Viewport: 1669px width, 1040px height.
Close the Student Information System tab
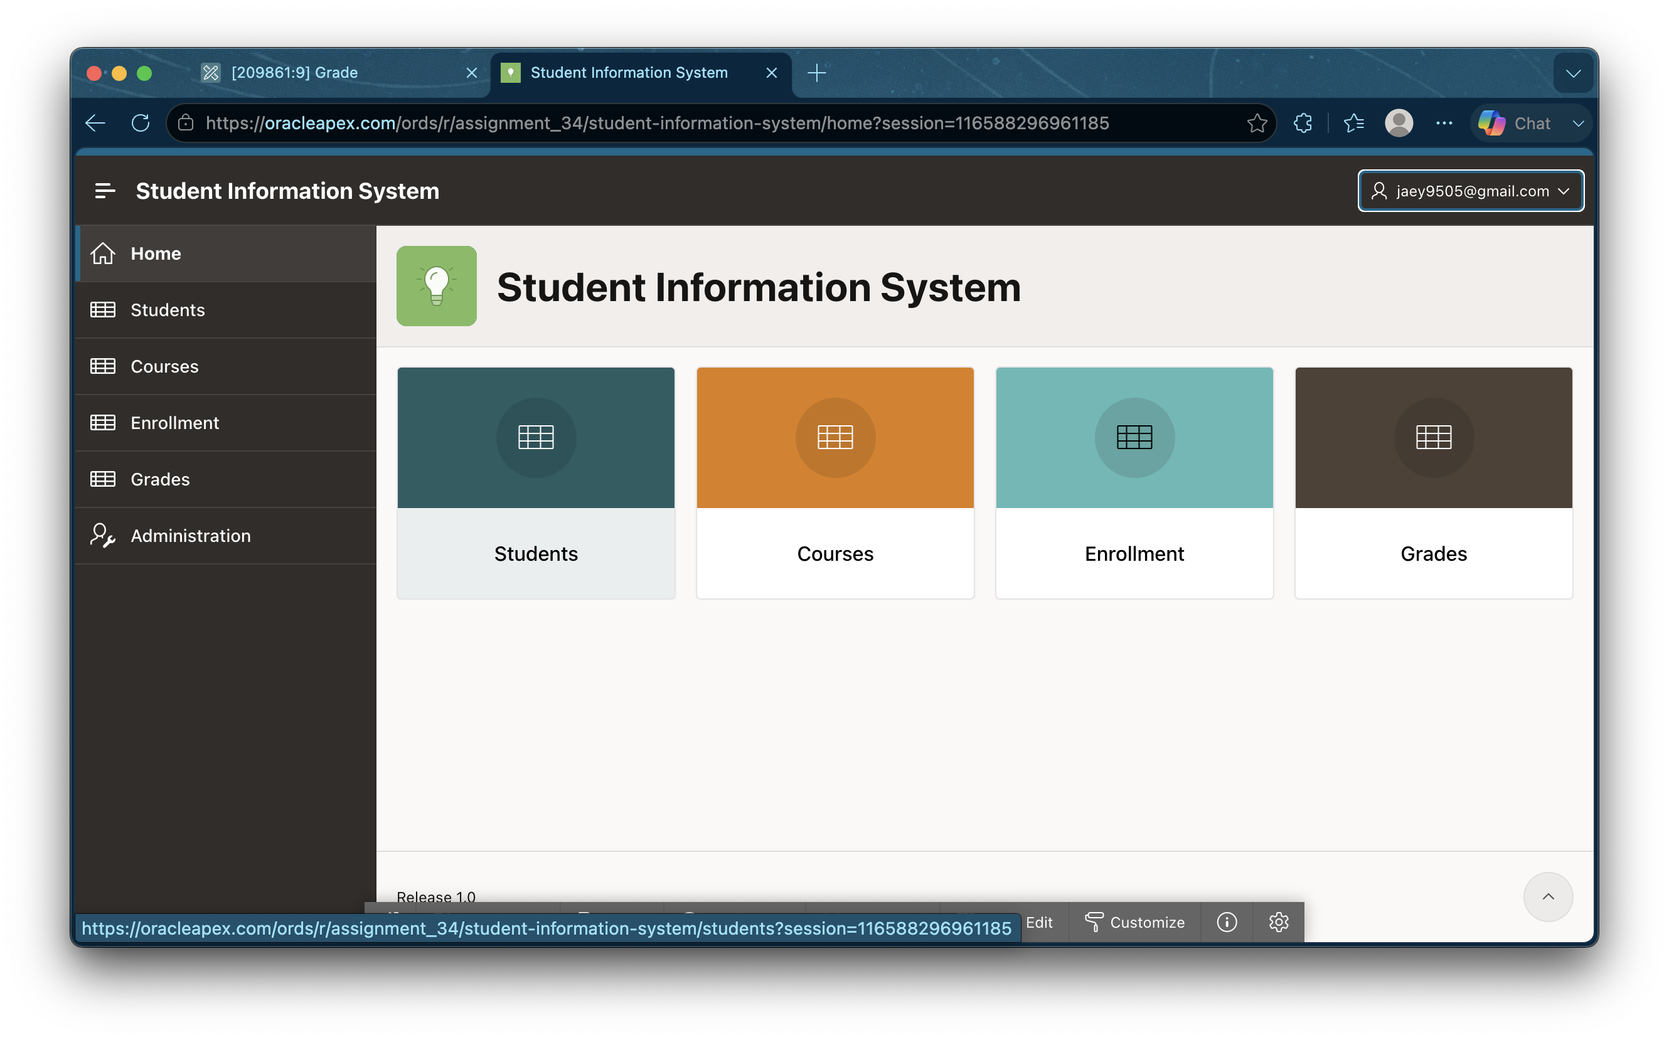coord(772,72)
